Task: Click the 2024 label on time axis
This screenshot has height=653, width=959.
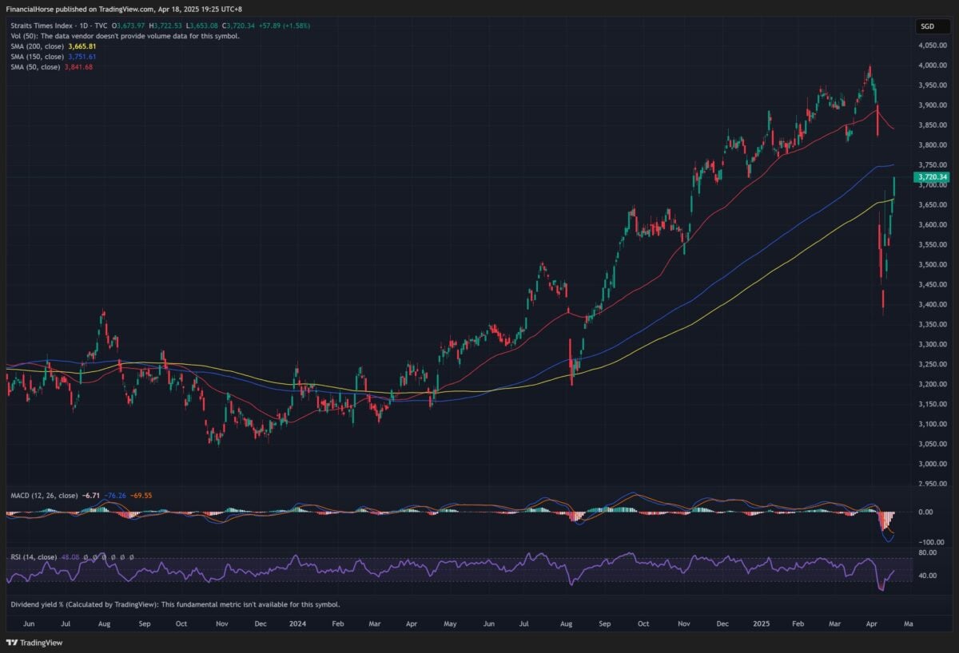Action: pos(298,622)
